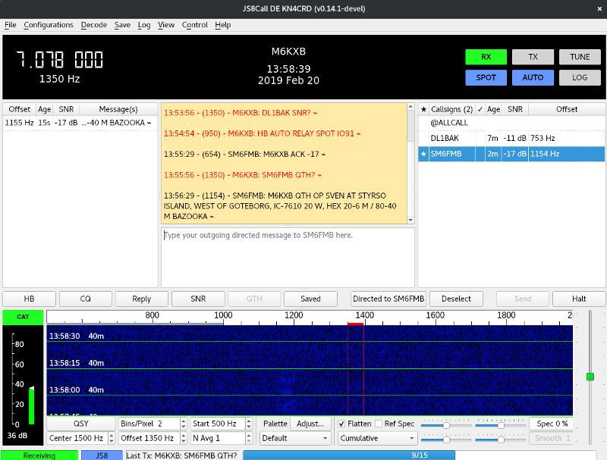Click the Bins/Pixel spinner arrows
The width and height of the screenshot is (607, 460).
point(183,424)
